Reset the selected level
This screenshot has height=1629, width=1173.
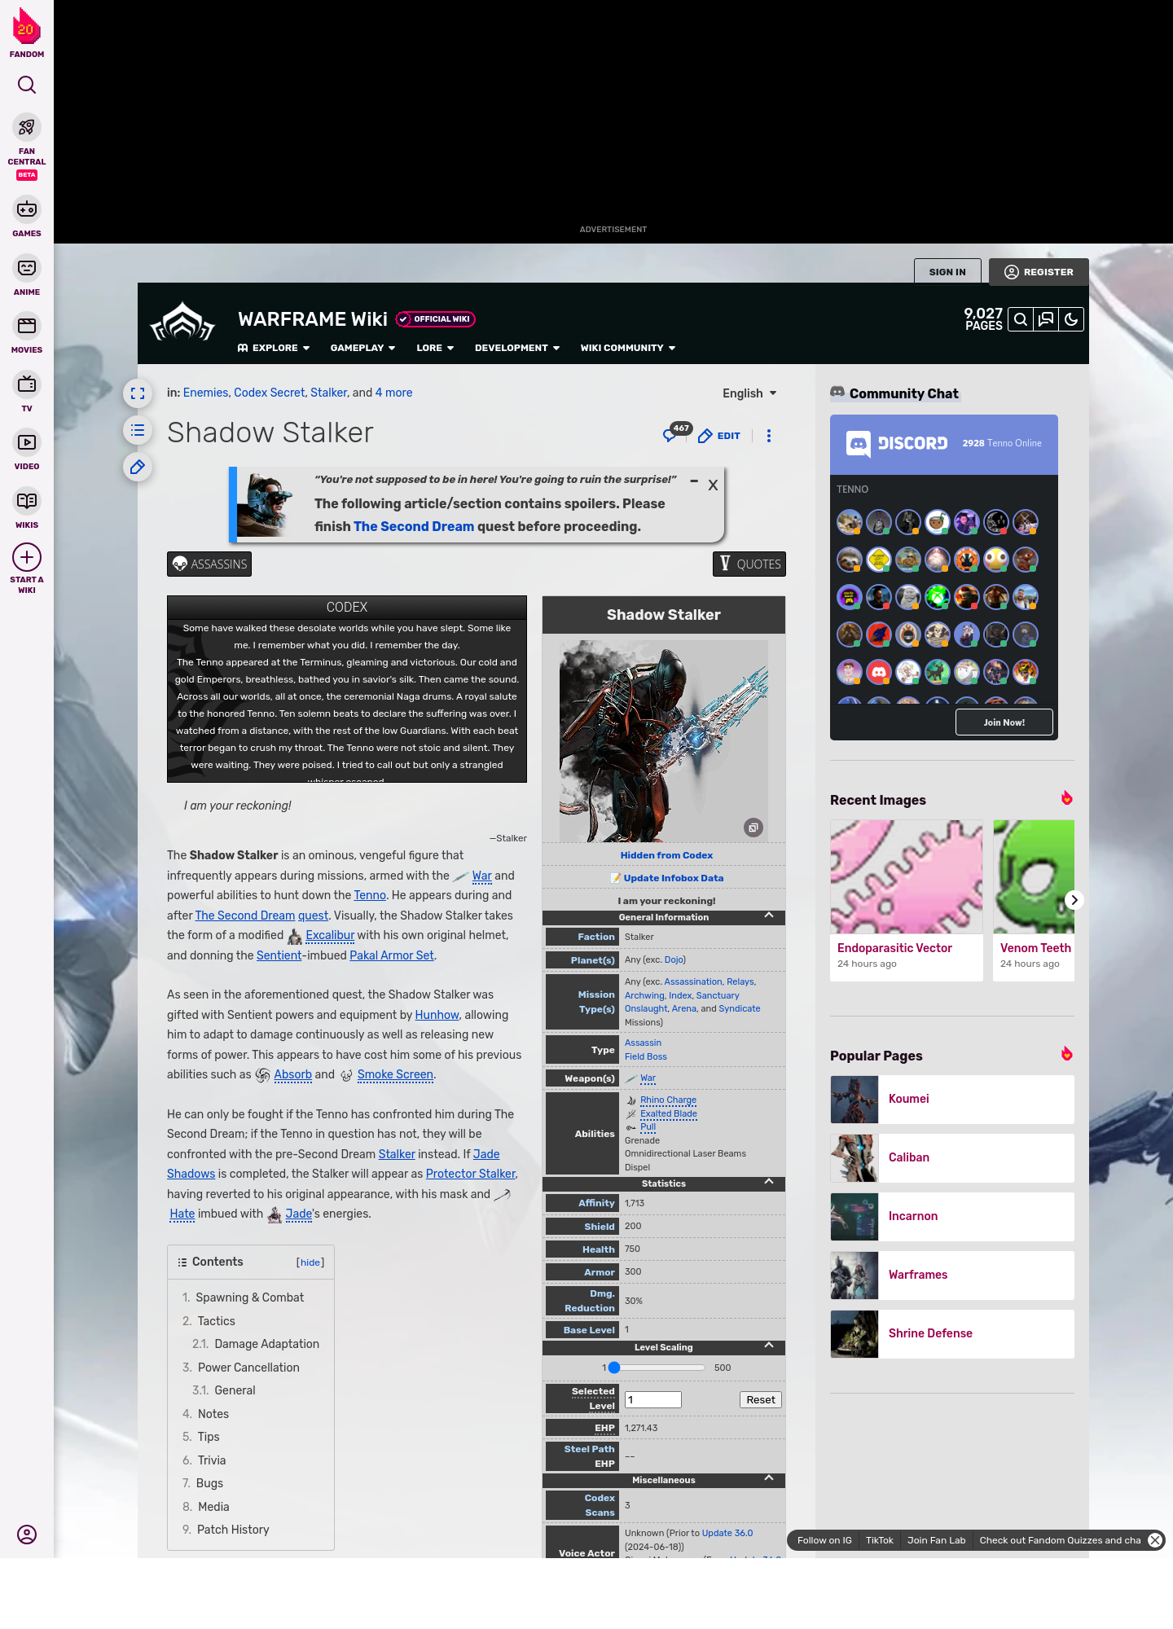761,1400
